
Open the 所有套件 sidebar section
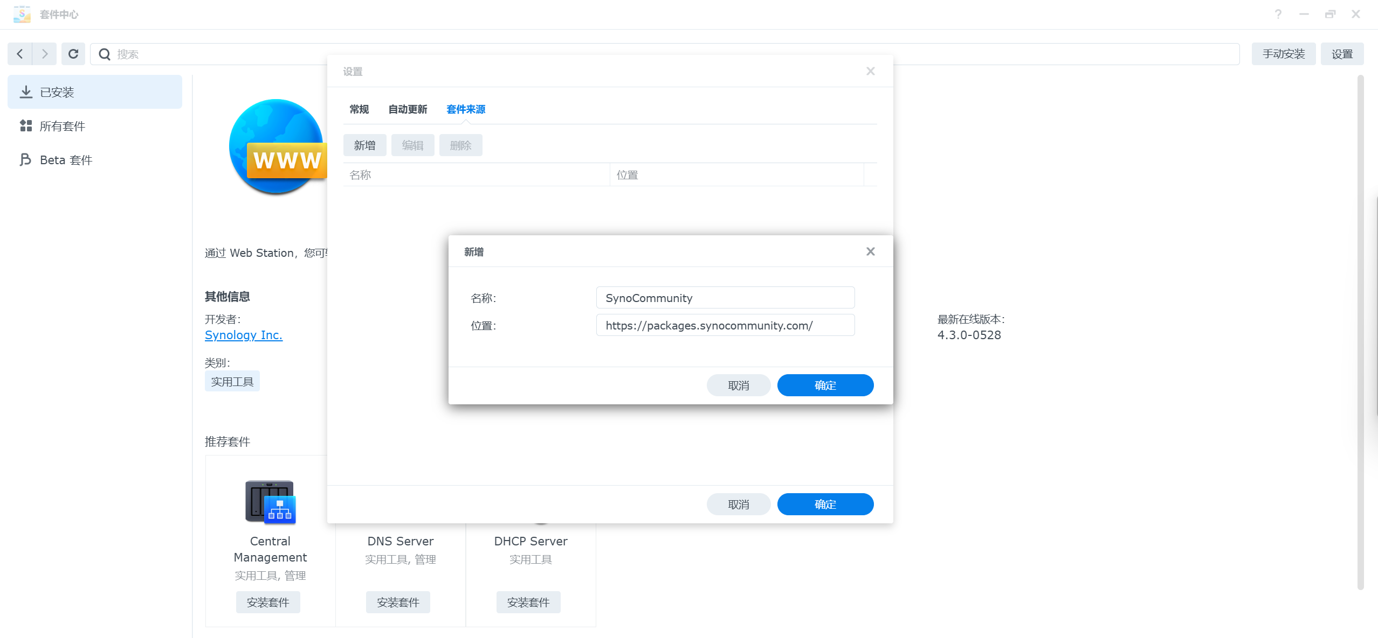[x=63, y=126]
